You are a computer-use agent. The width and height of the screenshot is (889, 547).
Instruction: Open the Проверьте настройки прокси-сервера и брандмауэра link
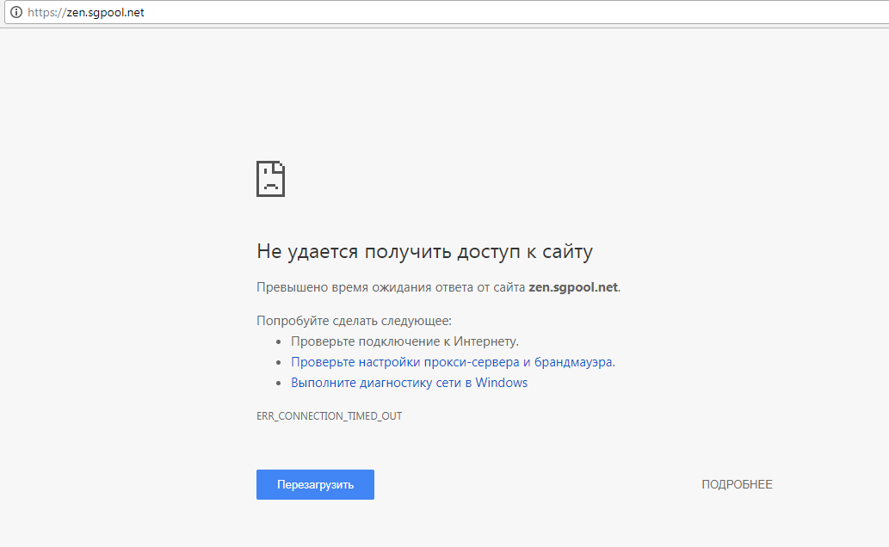452,362
